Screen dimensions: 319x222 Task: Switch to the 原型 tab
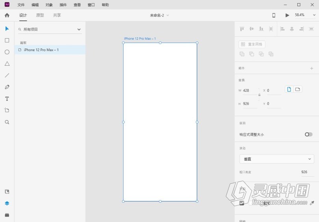coord(40,15)
